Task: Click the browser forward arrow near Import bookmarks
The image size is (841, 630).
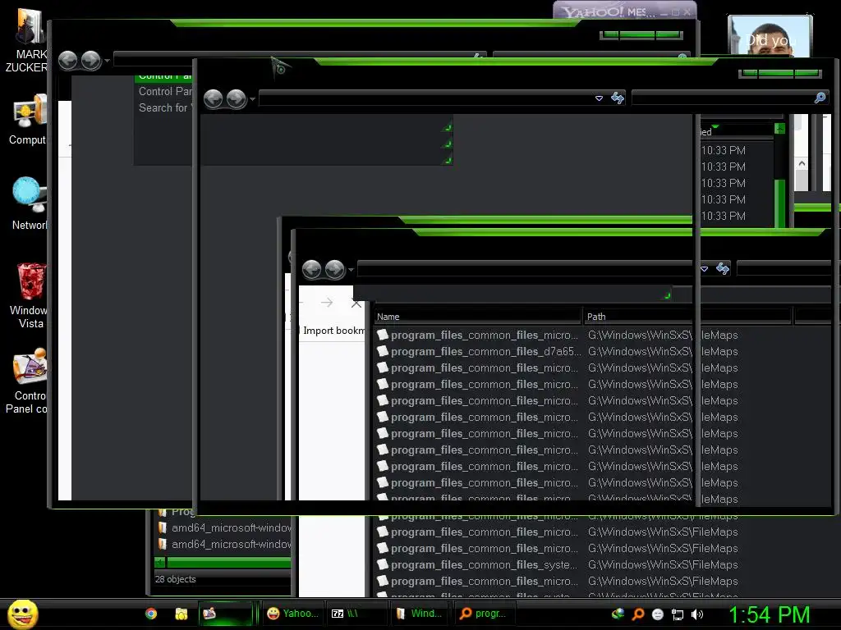Action: [x=327, y=304]
